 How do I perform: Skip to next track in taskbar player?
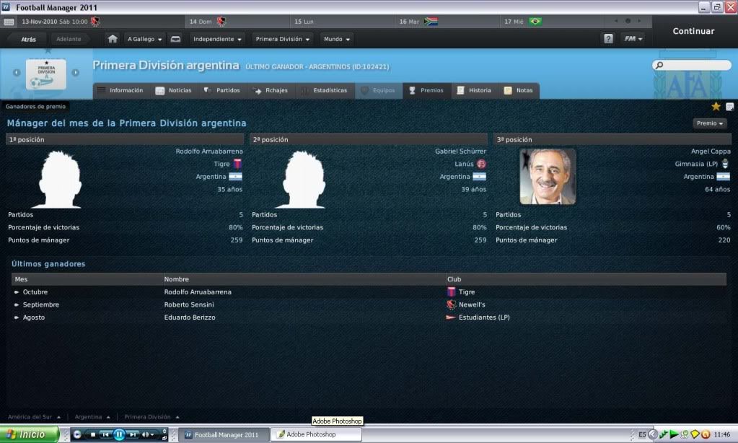pyautogui.click(x=133, y=434)
